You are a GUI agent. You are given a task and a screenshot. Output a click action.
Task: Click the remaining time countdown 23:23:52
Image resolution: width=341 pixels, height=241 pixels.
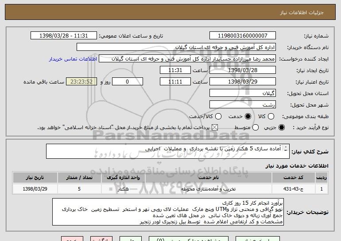point(81,82)
